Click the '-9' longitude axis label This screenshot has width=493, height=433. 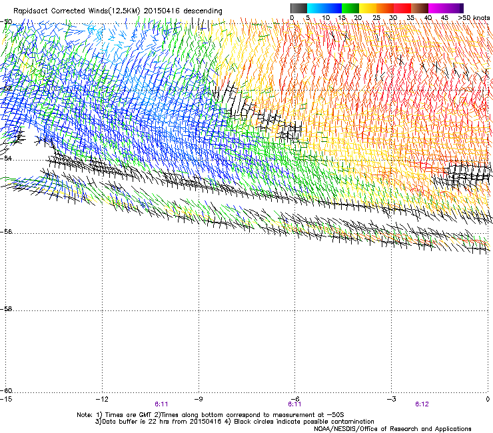coord(199,399)
